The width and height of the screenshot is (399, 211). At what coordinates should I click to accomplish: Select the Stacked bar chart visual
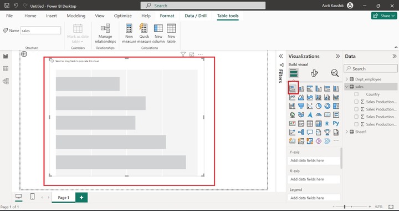(293, 88)
